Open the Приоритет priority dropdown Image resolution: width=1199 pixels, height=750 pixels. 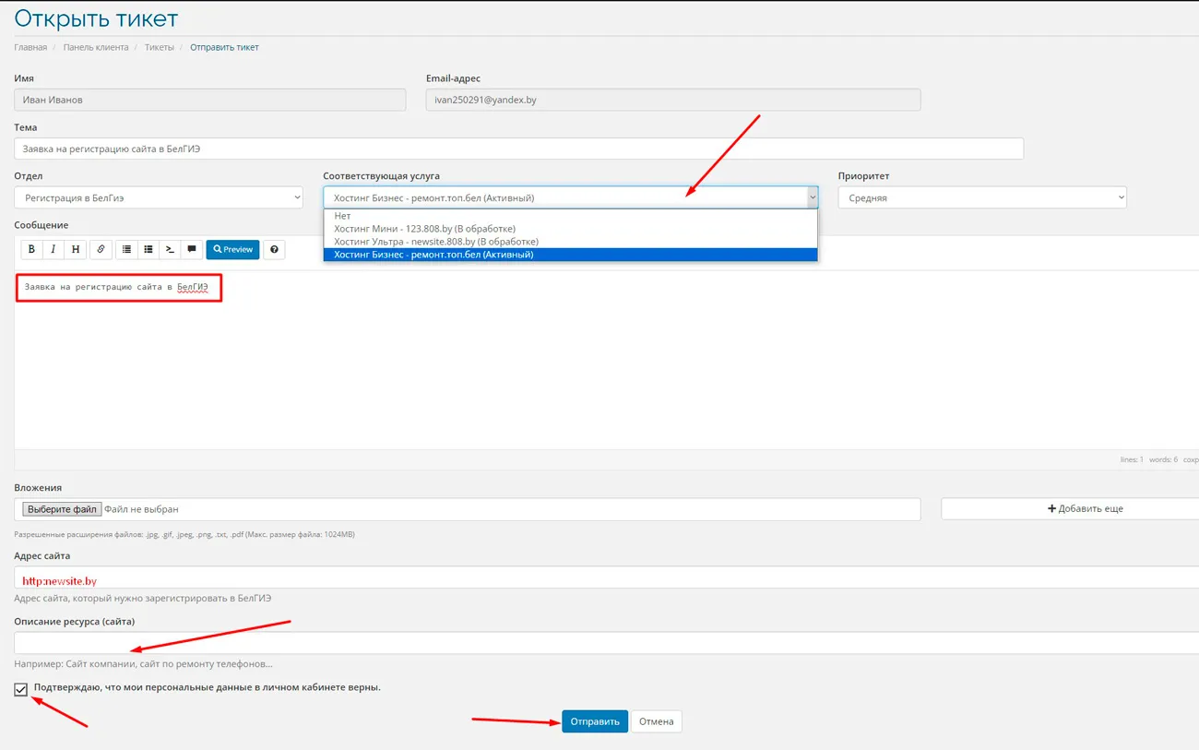[x=982, y=197]
